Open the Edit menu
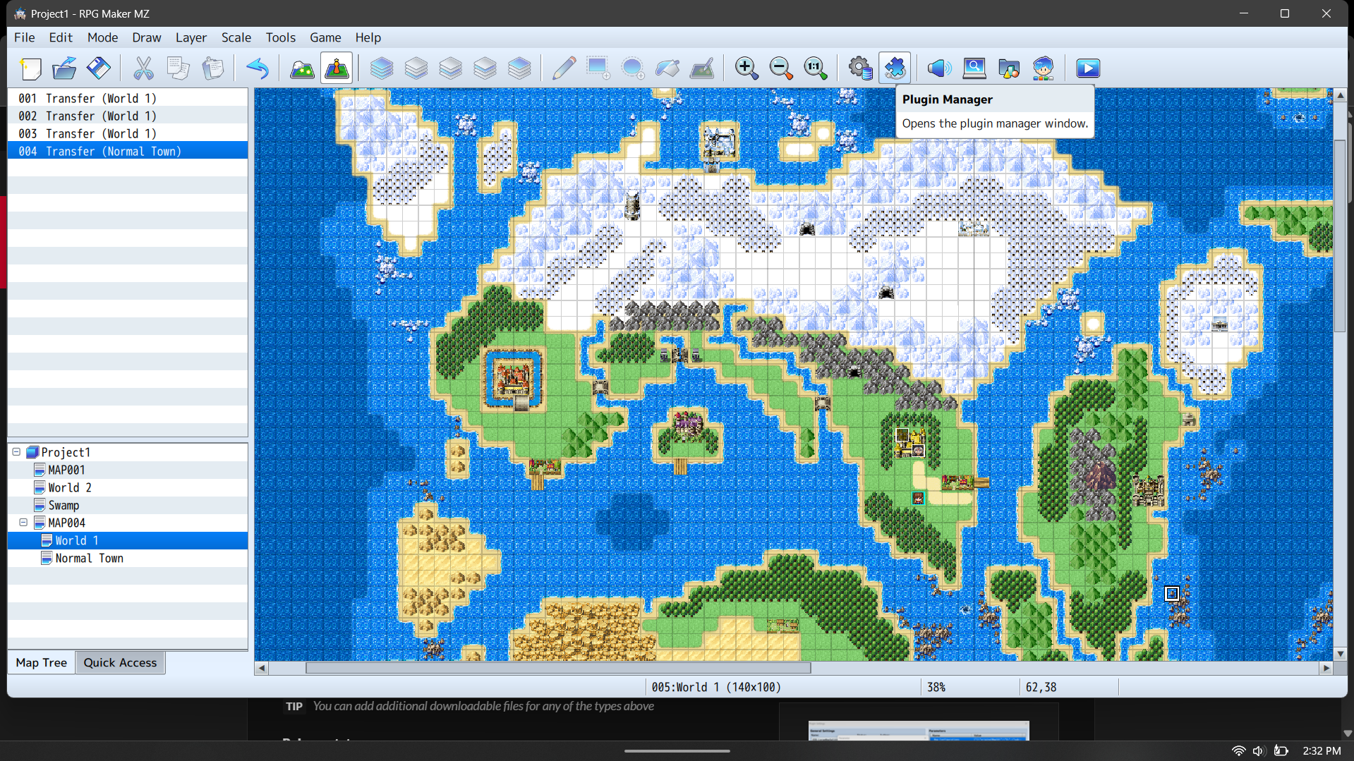This screenshot has height=761, width=1354. (x=61, y=37)
